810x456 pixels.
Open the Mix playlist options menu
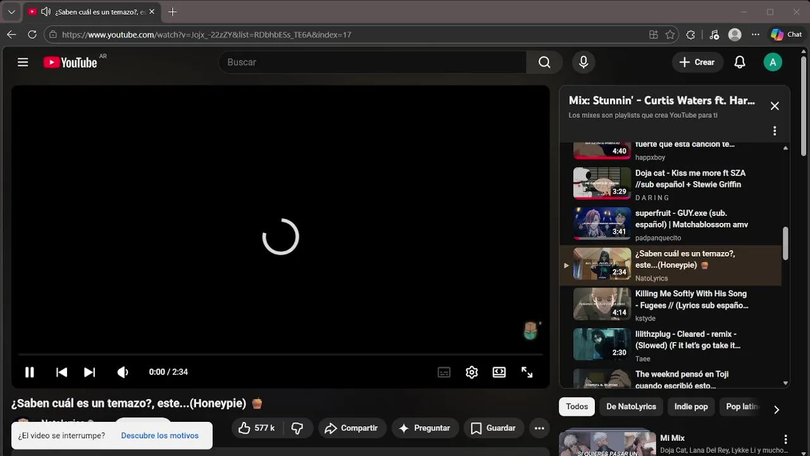pos(775,131)
